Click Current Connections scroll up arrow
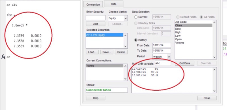Image resolution: width=227 pixels, height=110 pixels. [x=125, y=66]
